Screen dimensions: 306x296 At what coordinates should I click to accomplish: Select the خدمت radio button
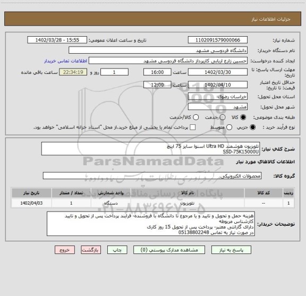tap(223, 117)
